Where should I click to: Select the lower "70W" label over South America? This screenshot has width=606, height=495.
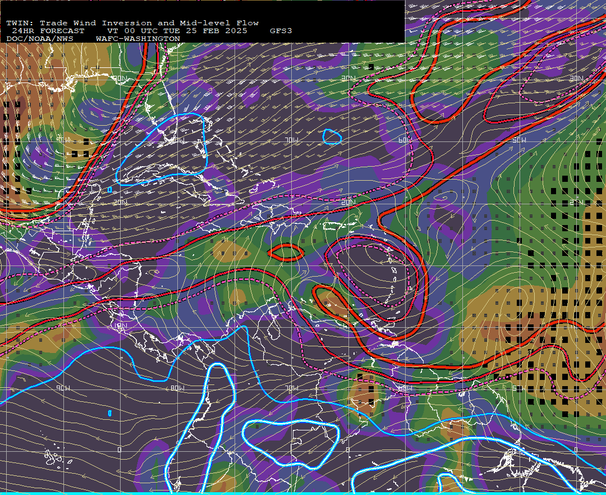point(292,388)
